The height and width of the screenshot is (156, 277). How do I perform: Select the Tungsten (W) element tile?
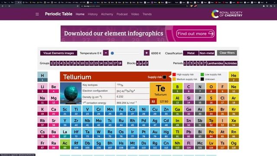[x=99, y=133]
